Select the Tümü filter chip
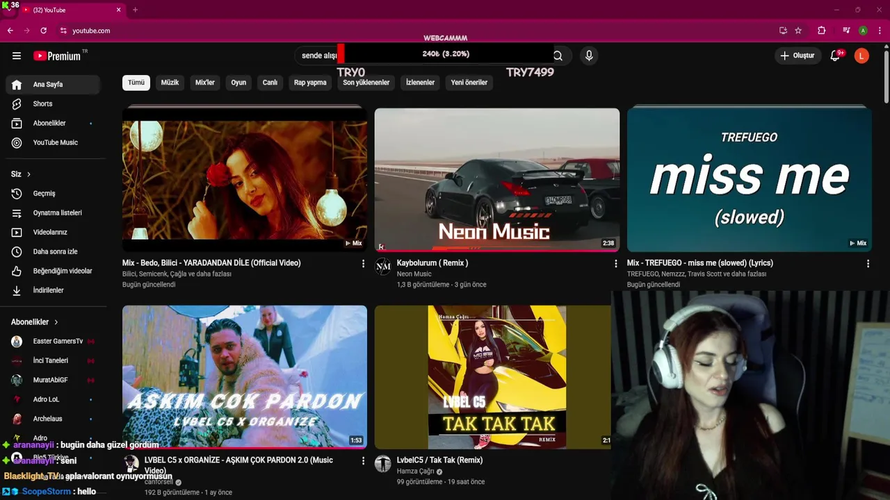This screenshot has width=890, height=500. tap(136, 82)
